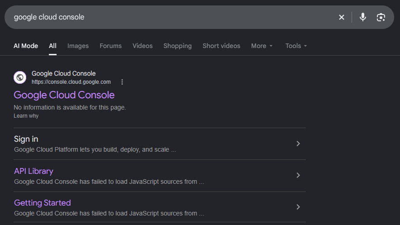Start voice search with the microphone icon

363,17
